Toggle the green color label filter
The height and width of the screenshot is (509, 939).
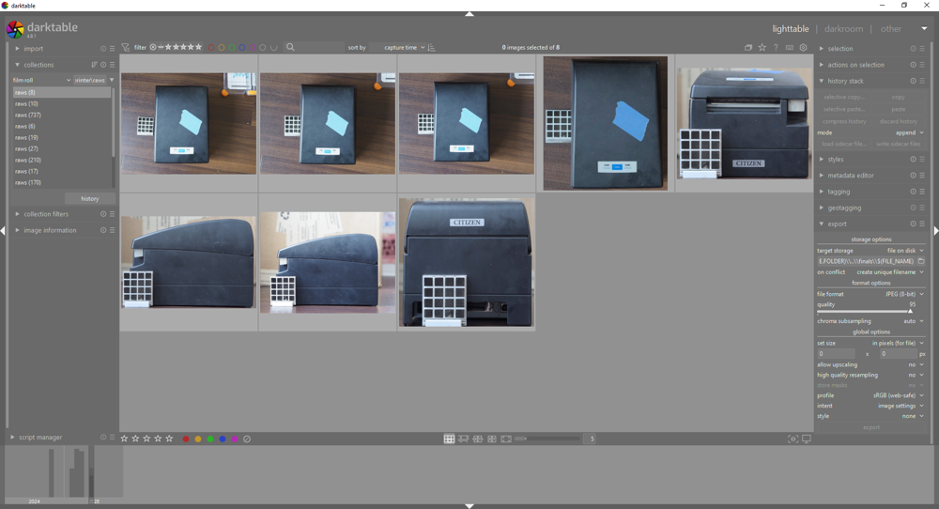(x=231, y=48)
